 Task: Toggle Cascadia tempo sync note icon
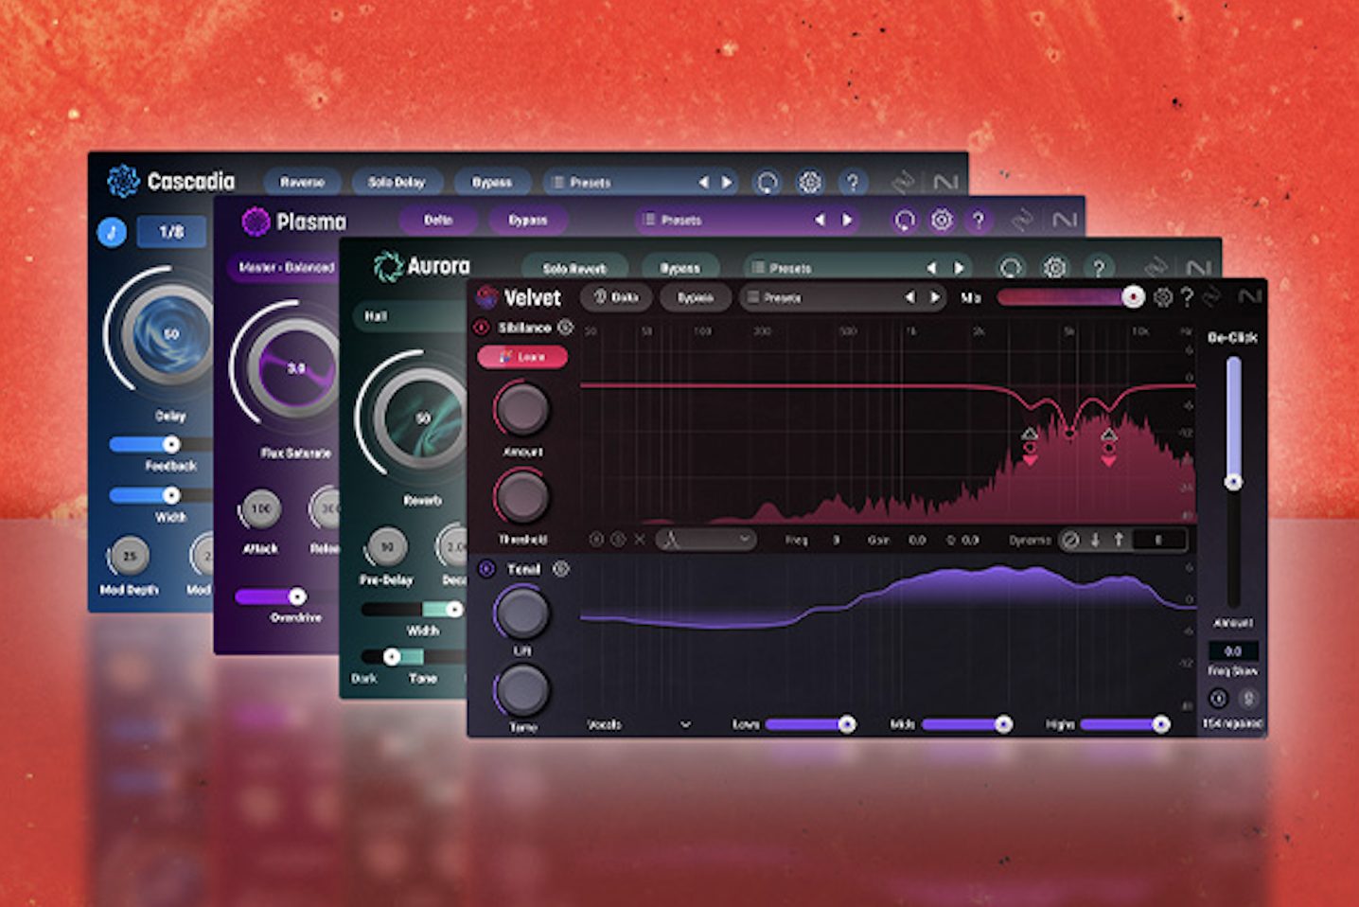click(112, 231)
